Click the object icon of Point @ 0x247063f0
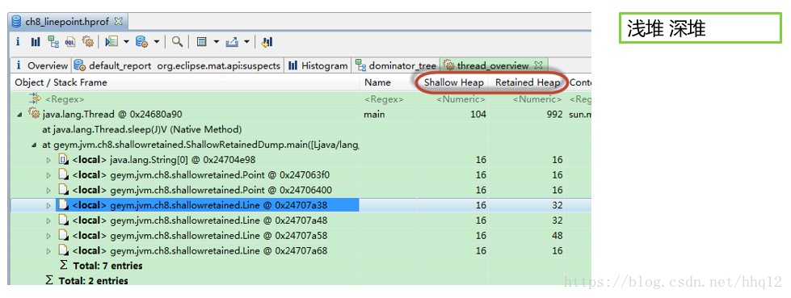Image resolution: width=791 pixels, height=298 pixels. pos(63,175)
